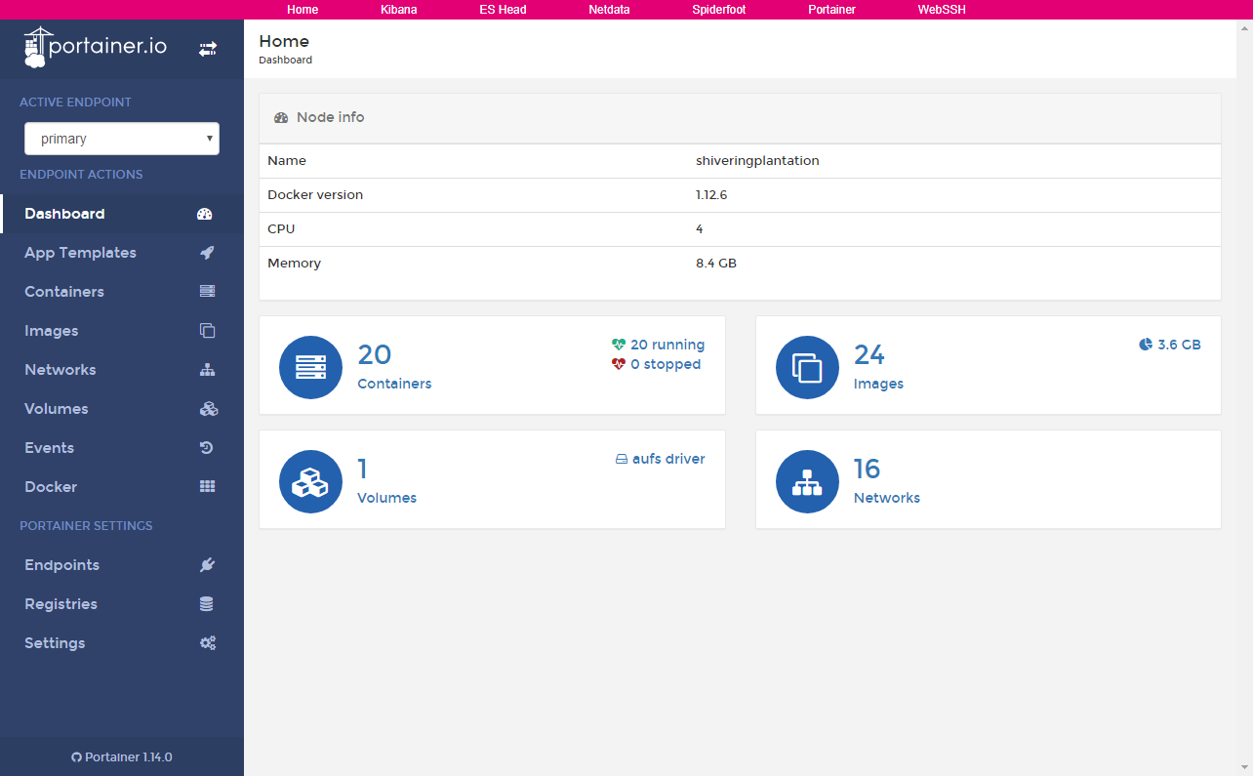
Task: Click the Images copy icon in sidebar
Action: (x=207, y=331)
